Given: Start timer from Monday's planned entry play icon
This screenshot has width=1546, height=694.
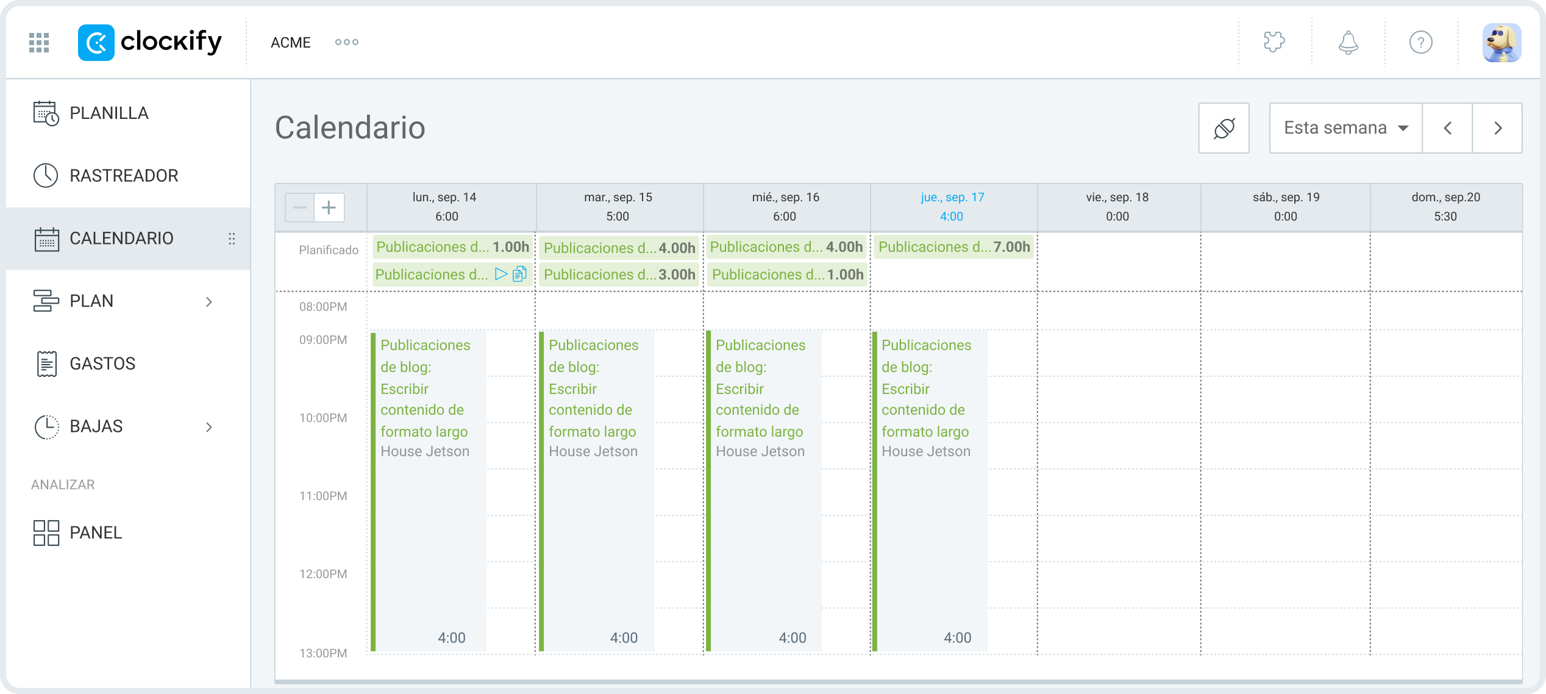Looking at the screenshot, I should 501,274.
